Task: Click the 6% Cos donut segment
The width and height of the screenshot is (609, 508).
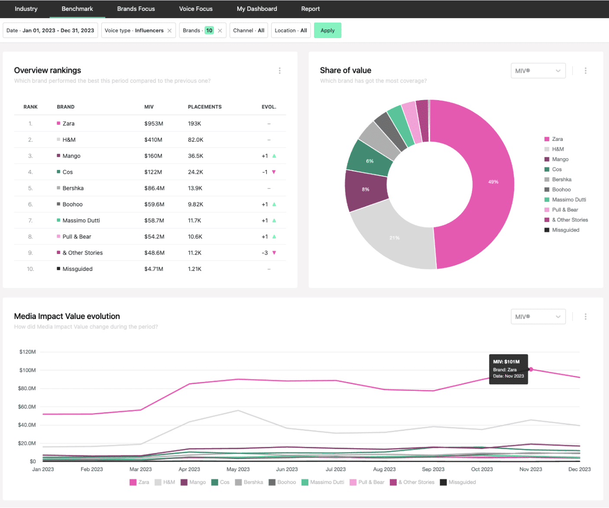Action: (369, 161)
